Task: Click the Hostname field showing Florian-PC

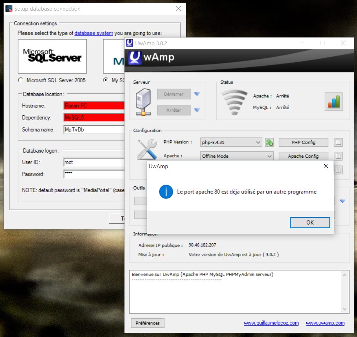Action: 94,105
